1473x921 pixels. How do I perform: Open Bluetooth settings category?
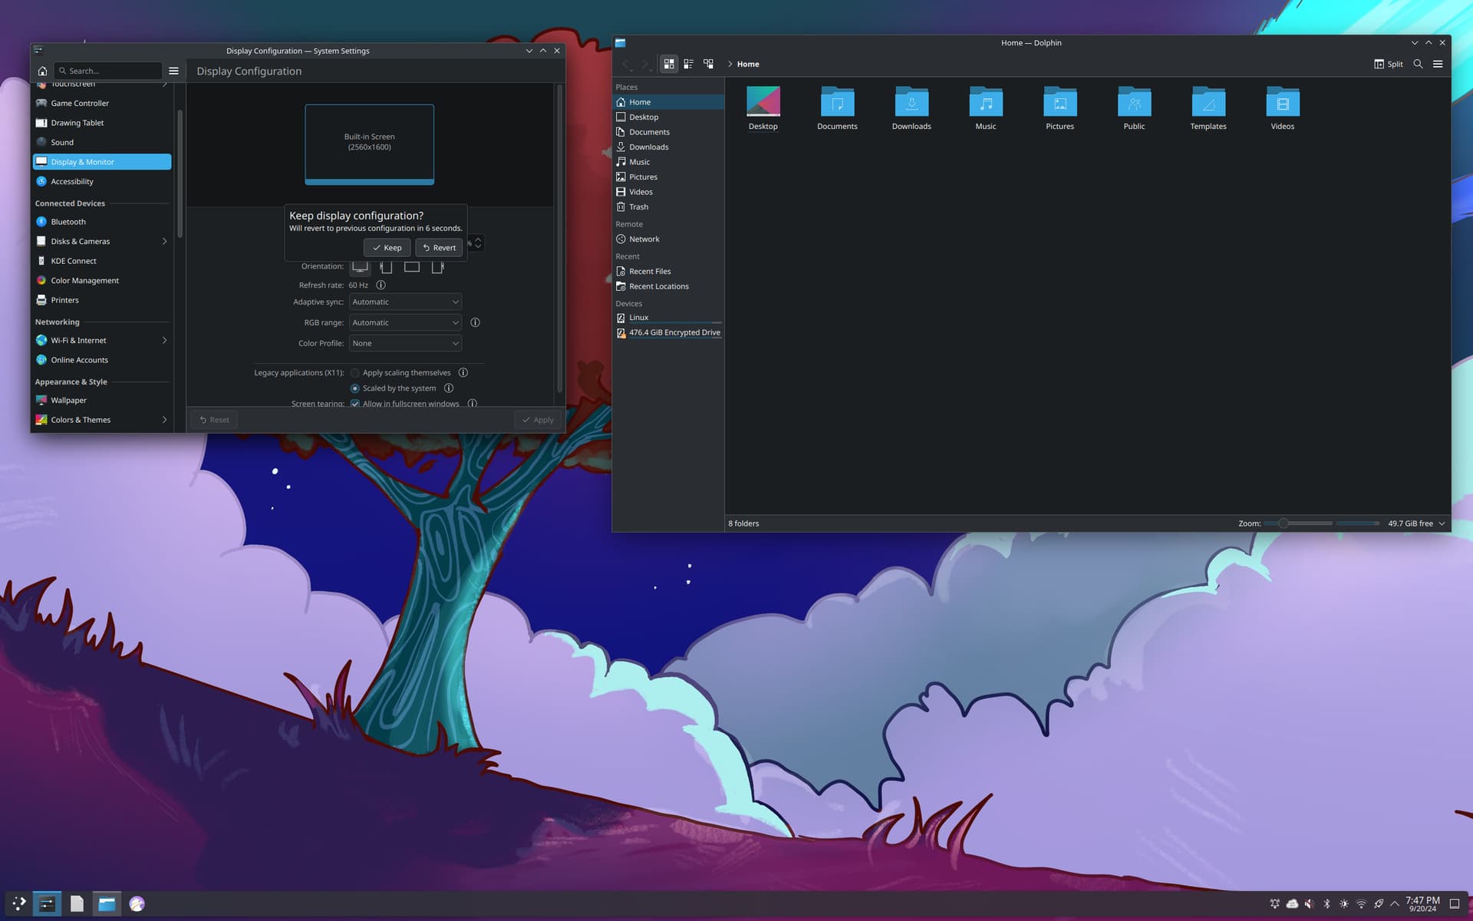pyautogui.click(x=102, y=222)
